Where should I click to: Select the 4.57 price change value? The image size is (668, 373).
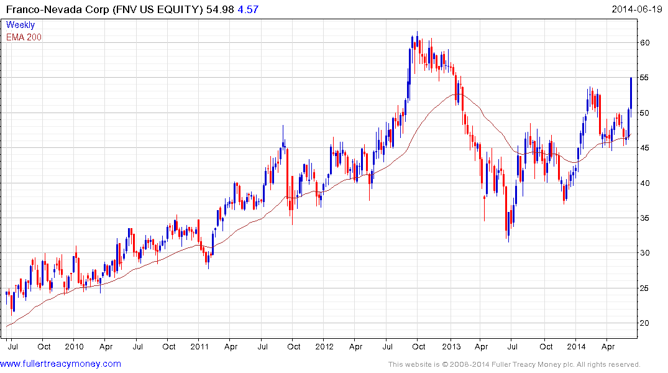(x=248, y=9)
